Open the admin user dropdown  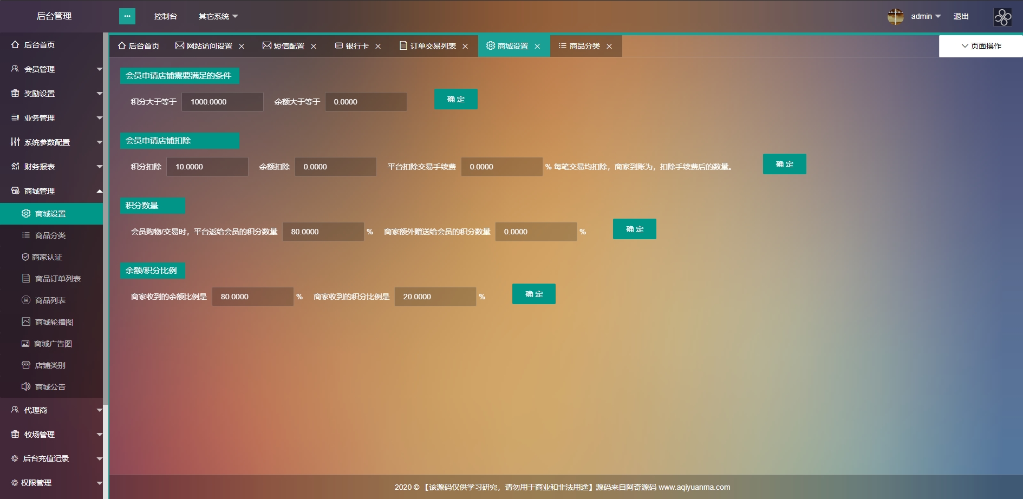coord(926,16)
